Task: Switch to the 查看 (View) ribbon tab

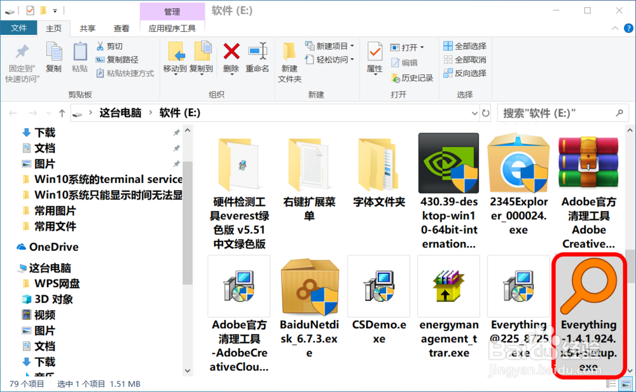Action: click(121, 28)
